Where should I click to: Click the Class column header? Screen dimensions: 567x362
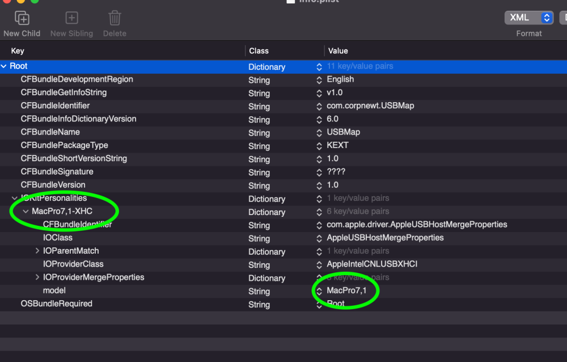coord(259,50)
